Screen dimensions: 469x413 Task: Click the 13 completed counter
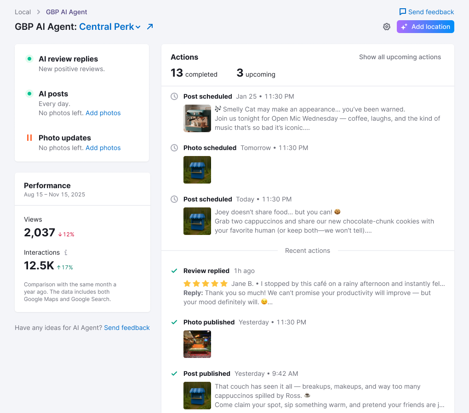[194, 73]
